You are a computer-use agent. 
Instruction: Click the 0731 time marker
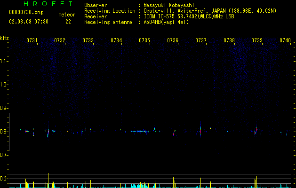point(32,40)
